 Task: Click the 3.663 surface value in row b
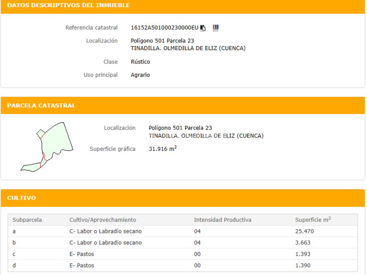click(x=303, y=243)
